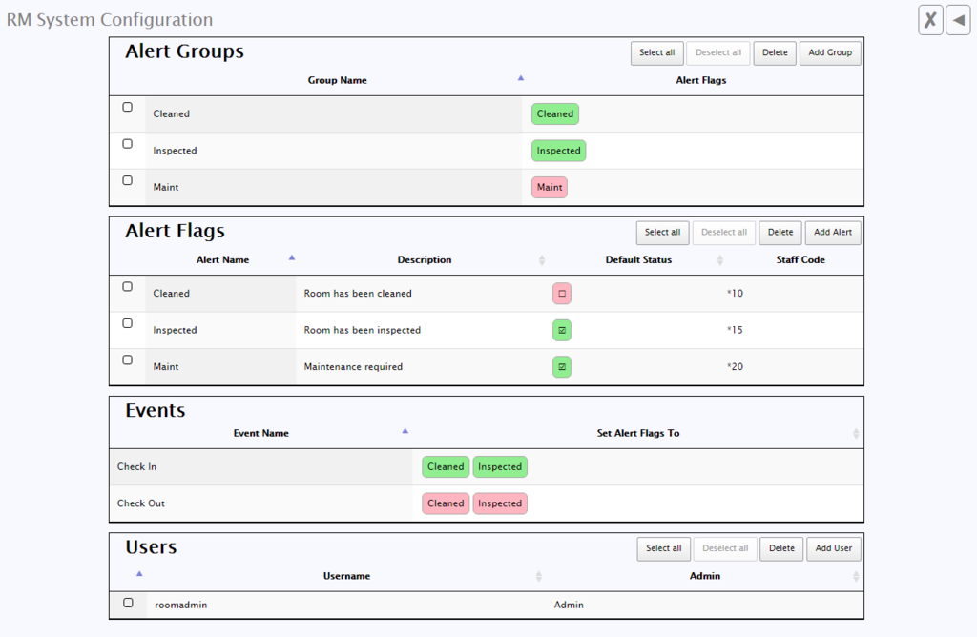Click the green Inspected tag in Check In row
Image resolution: width=977 pixels, height=637 pixels.
click(500, 467)
